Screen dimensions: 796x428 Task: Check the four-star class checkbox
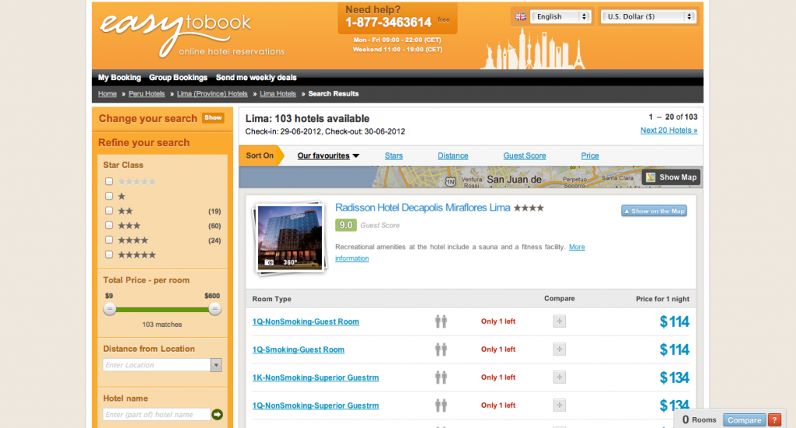point(109,240)
